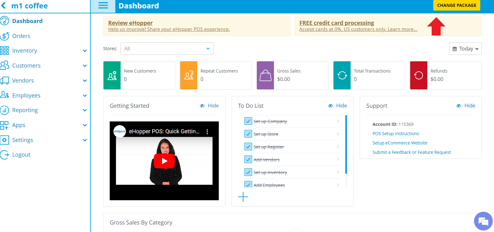Expand the Employees submenu chevron

point(85,96)
